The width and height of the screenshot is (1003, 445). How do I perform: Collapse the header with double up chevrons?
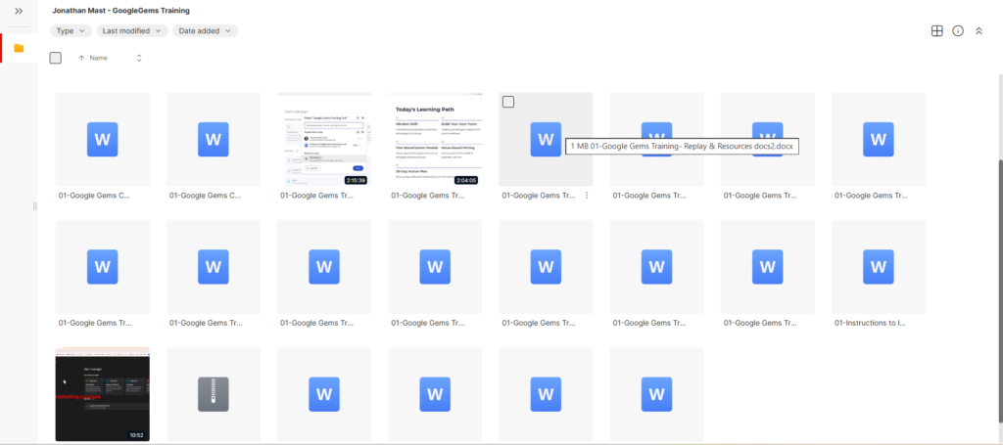tap(979, 30)
